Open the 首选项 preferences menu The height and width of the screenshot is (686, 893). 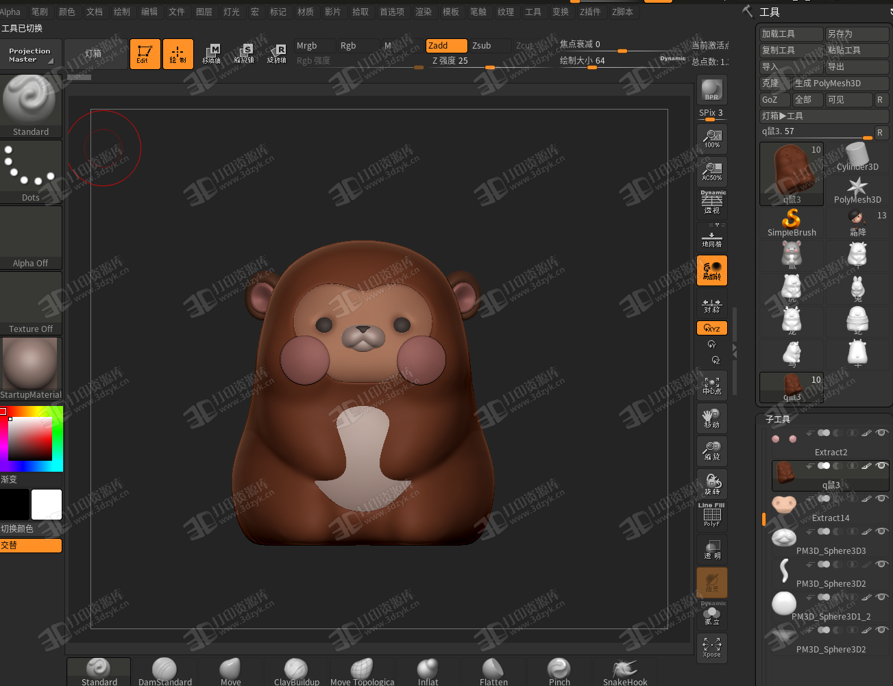(x=392, y=12)
